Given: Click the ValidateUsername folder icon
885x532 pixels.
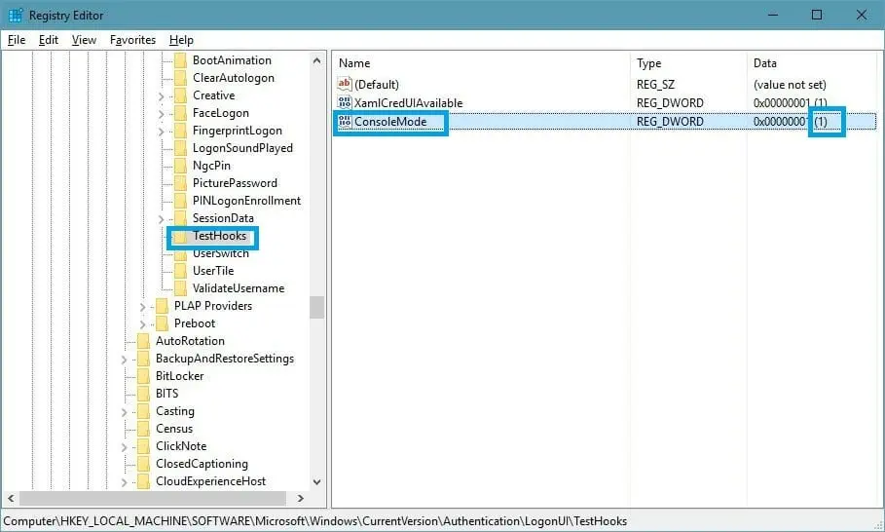Looking at the screenshot, I should [x=181, y=288].
